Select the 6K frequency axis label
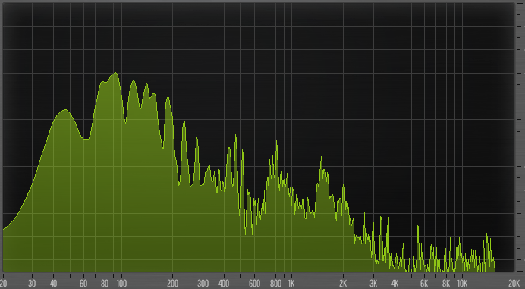This screenshot has height=289, width=525. coord(424,284)
